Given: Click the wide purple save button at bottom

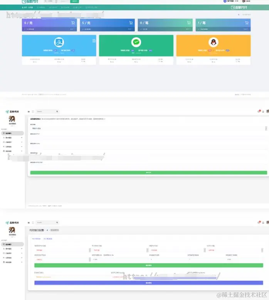Looking at the screenshot, I should click(149, 283).
